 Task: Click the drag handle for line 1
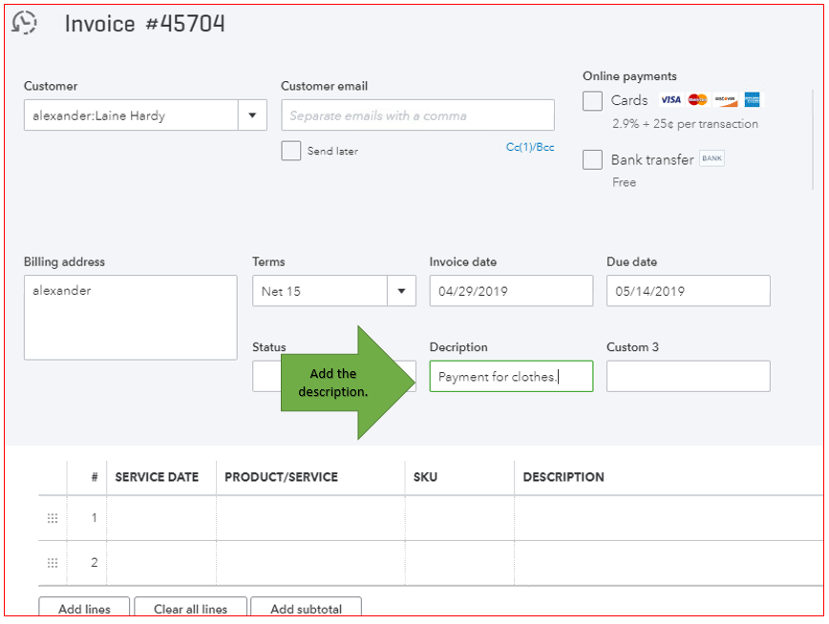pos(53,518)
